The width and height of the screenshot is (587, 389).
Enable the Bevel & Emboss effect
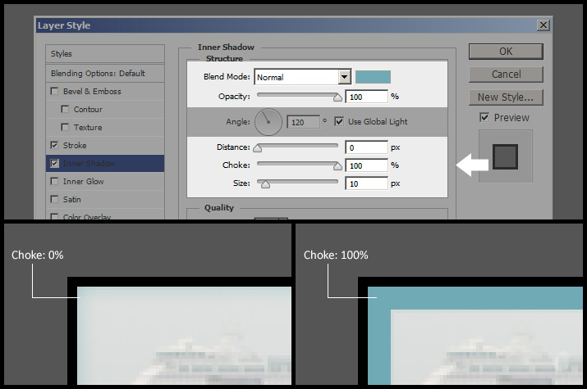pyautogui.click(x=55, y=92)
